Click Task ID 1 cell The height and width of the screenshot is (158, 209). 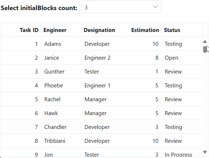[36, 44]
